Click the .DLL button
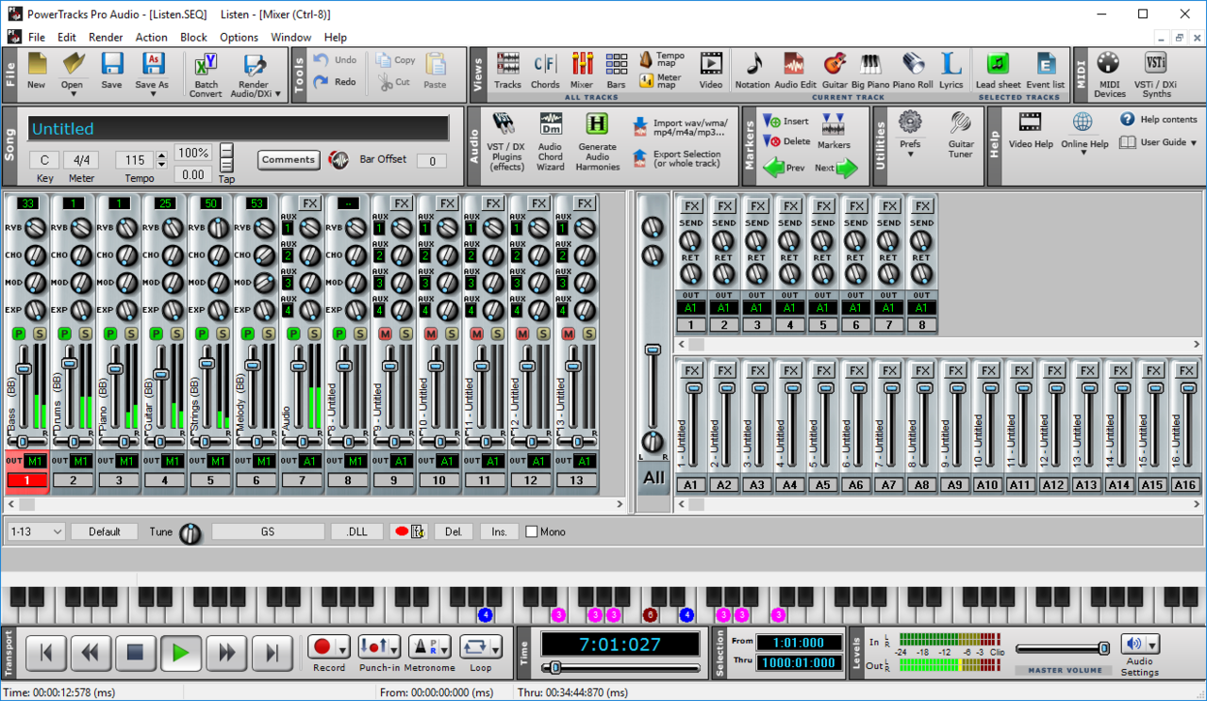This screenshot has width=1207, height=701. click(356, 532)
